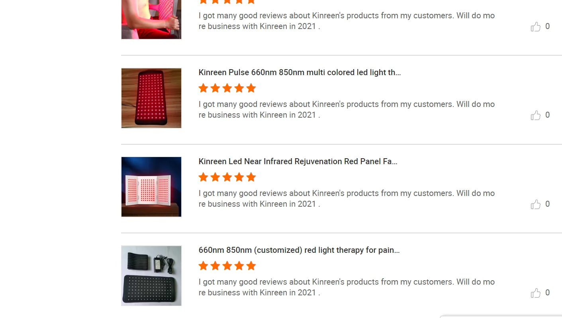Open Kinreen Led Near Infrared Rejuvenation title link
This screenshot has width=562, height=318.
coord(298,161)
